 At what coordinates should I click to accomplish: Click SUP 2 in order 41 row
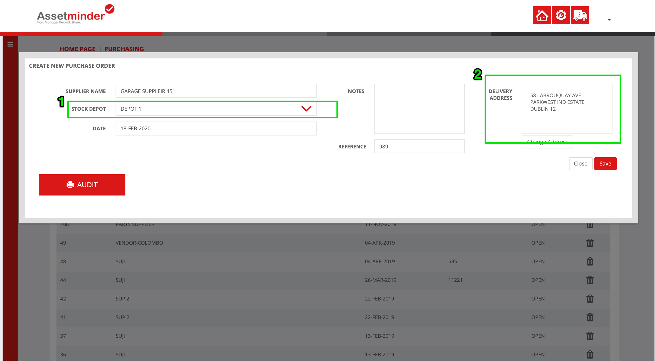click(122, 317)
